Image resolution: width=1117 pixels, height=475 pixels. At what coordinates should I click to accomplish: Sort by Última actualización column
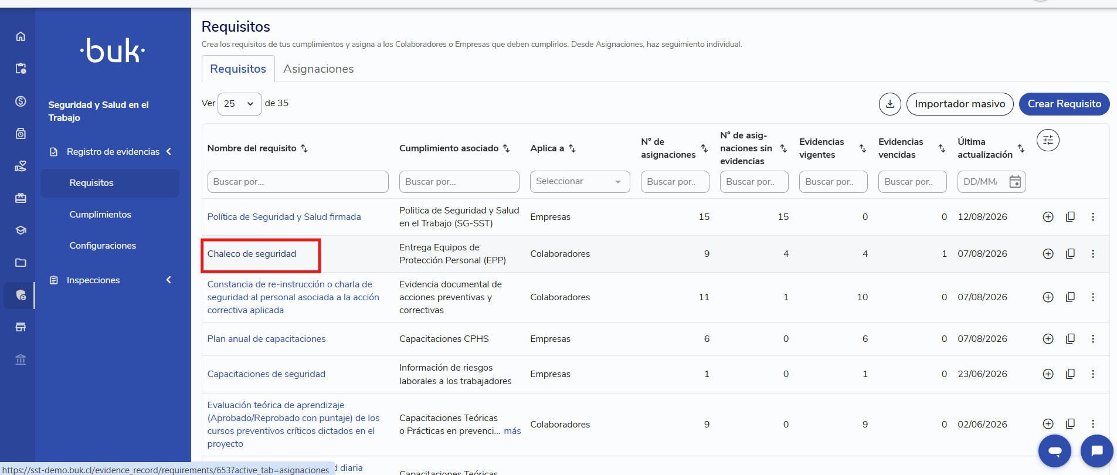pos(1021,148)
